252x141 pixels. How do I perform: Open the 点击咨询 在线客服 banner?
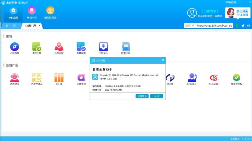238,13
